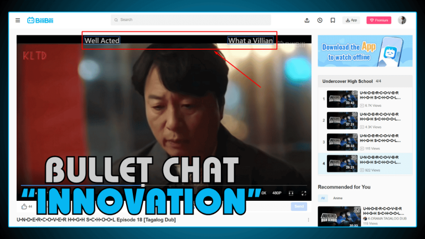Open the 480P quality selector
Screen dimensions: 425x239
click(277, 193)
